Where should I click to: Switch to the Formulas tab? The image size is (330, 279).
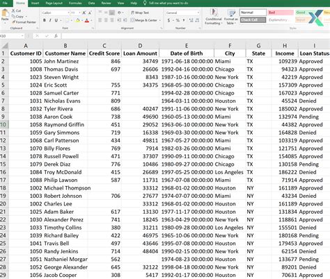[x=75, y=3]
